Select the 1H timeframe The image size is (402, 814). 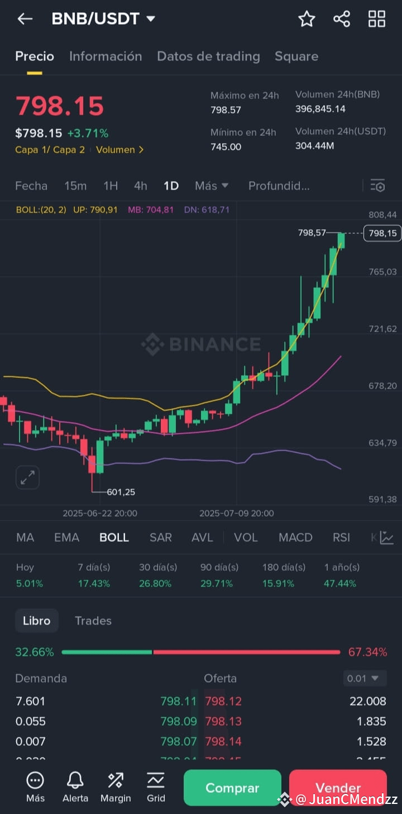pos(111,186)
